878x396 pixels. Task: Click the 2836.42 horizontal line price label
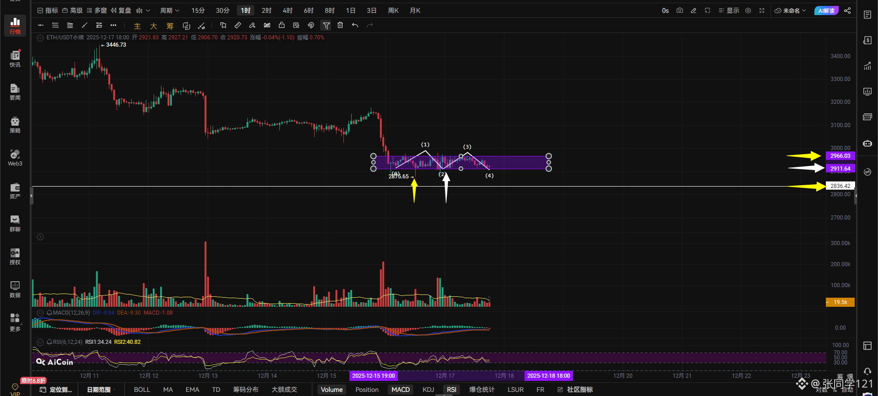pyautogui.click(x=841, y=186)
